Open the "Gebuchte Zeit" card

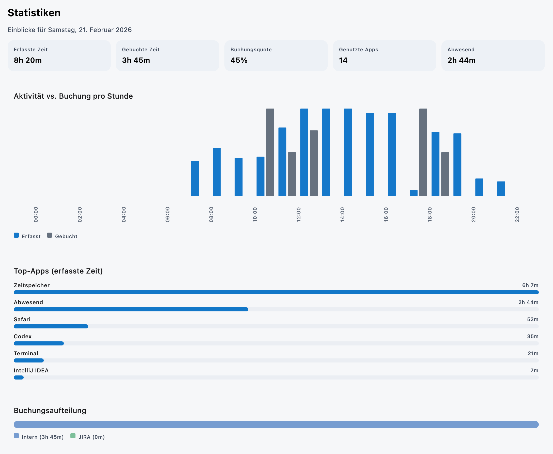tap(167, 55)
